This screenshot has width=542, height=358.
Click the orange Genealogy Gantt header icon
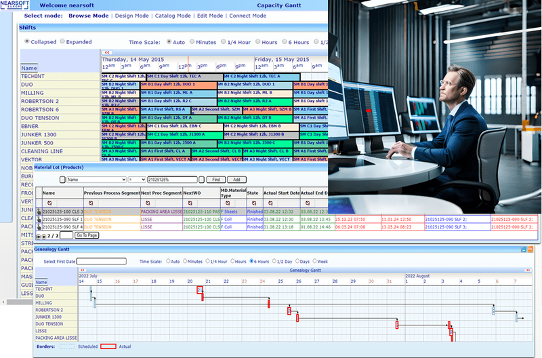tap(530, 249)
